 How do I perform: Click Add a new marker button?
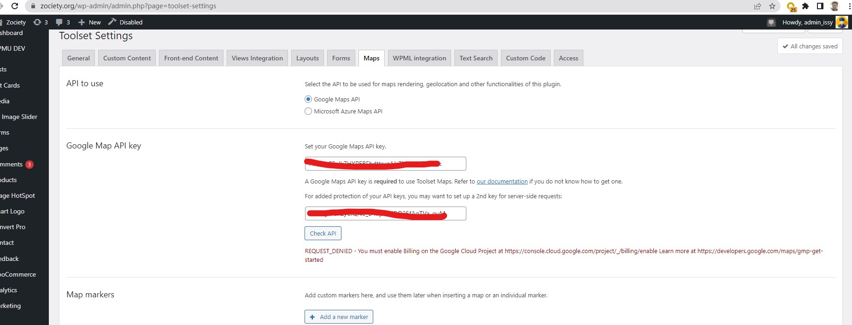coord(339,317)
